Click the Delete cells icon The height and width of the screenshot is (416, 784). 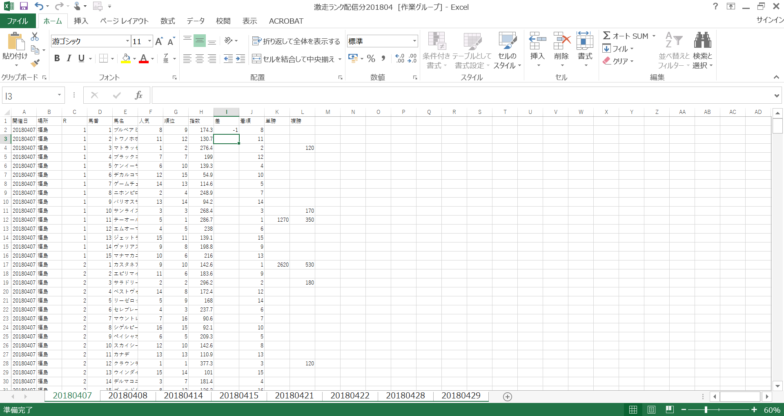(x=561, y=41)
